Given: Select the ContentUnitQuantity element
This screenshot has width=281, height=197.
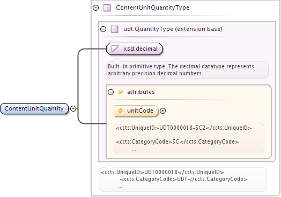Looking at the screenshot, I should pyautogui.click(x=34, y=108).
